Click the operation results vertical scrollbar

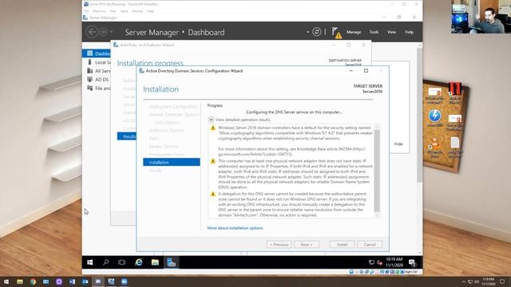tap(377, 170)
